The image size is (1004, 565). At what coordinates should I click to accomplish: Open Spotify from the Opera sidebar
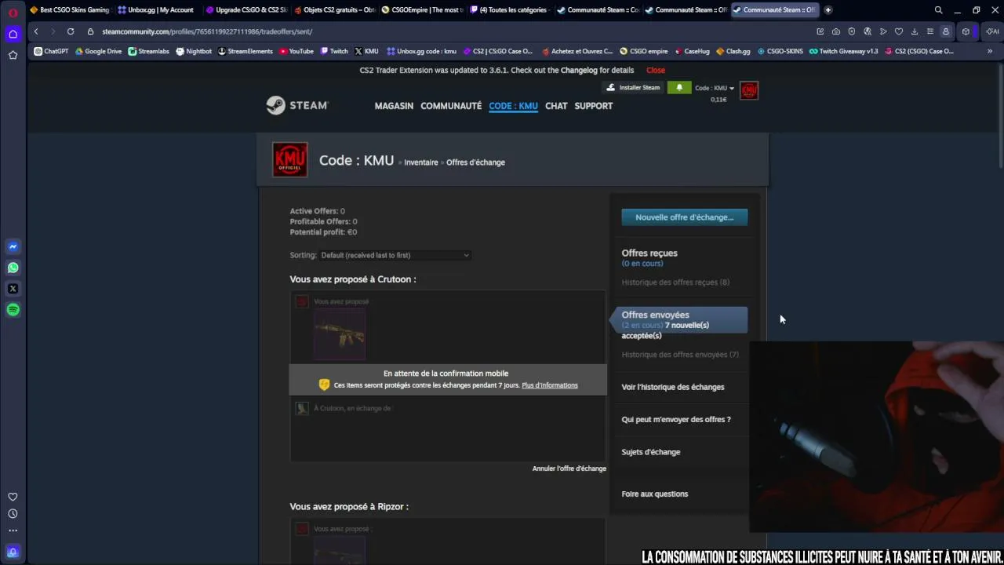(13, 310)
